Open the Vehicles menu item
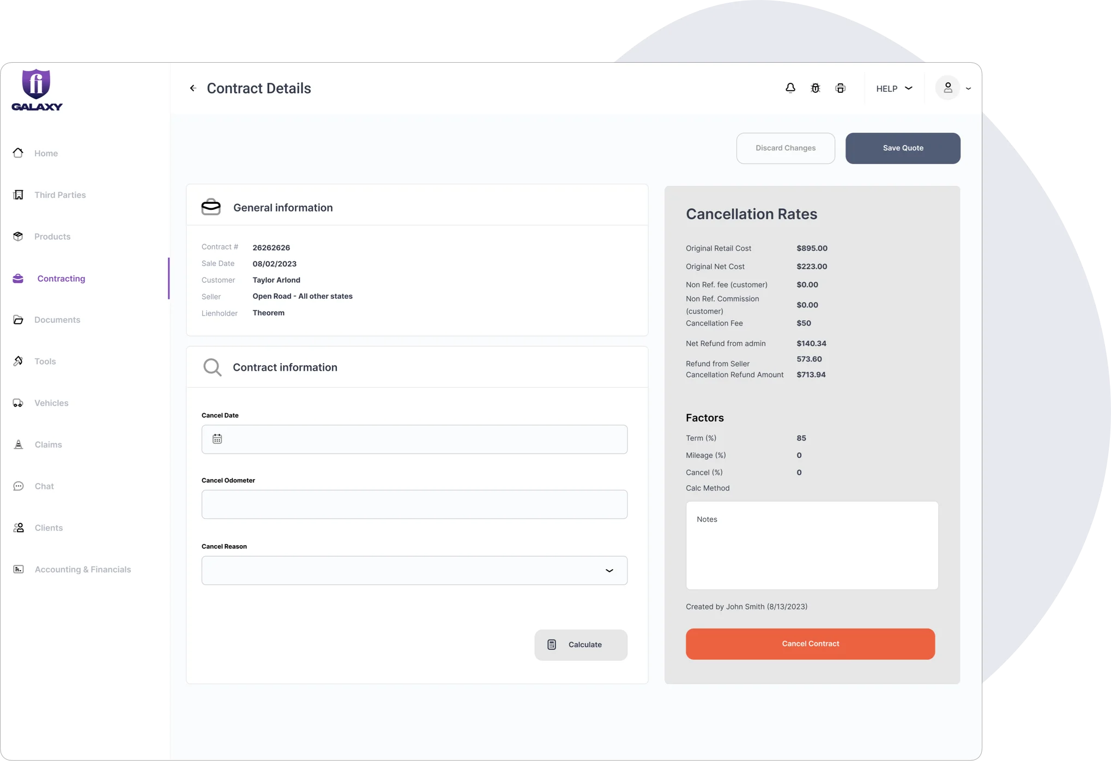 (x=51, y=403)
